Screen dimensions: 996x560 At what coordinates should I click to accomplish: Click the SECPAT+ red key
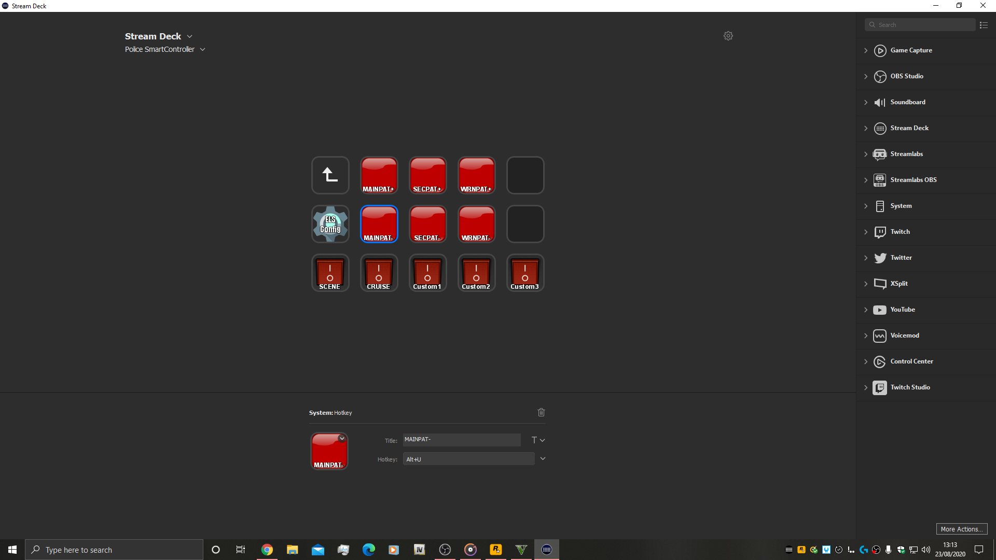tap(427, 175)
